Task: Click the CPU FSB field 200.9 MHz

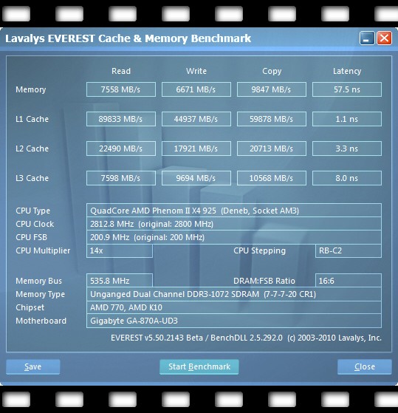Action: pyautogui.click(x=234, y=237)
